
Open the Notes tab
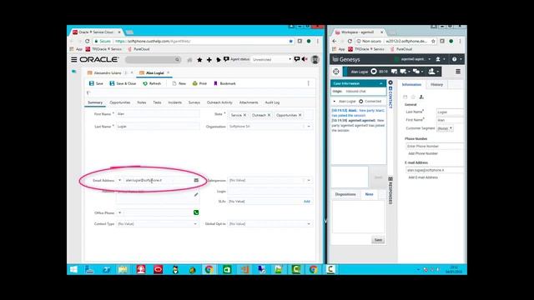(142, 102)
